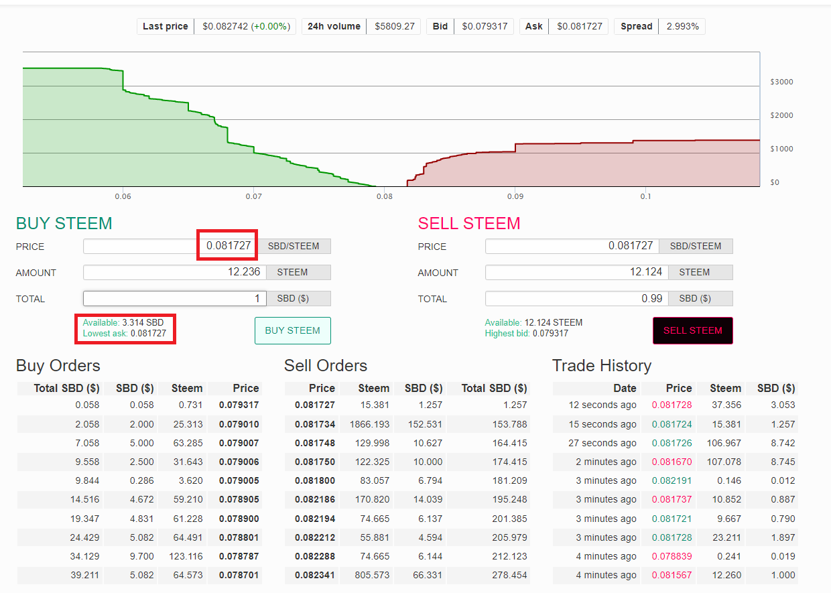This screenshot has width=831, height=593.
Task: Click Lowest ask 0.081727 link
Action: coord(124,333)
